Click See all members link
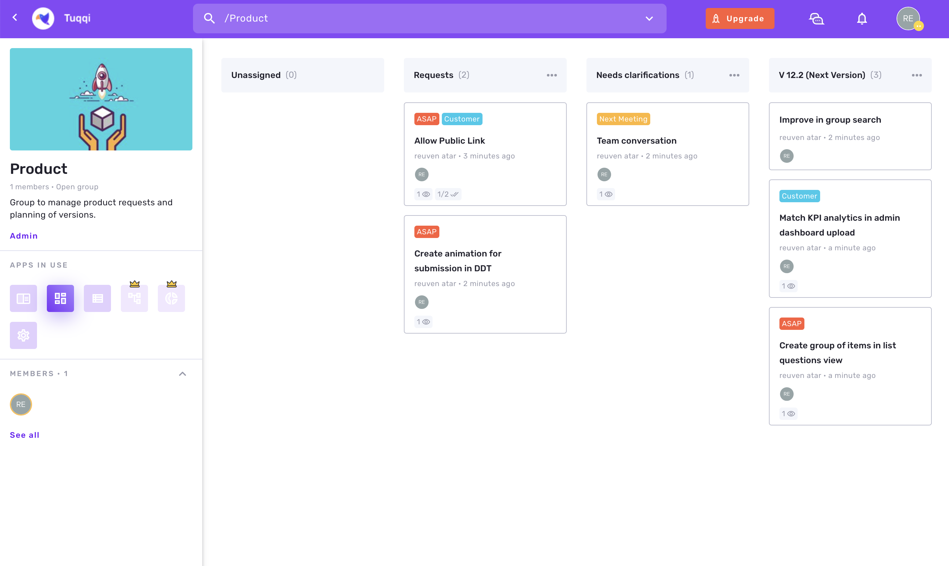 (x=24, y=435)
